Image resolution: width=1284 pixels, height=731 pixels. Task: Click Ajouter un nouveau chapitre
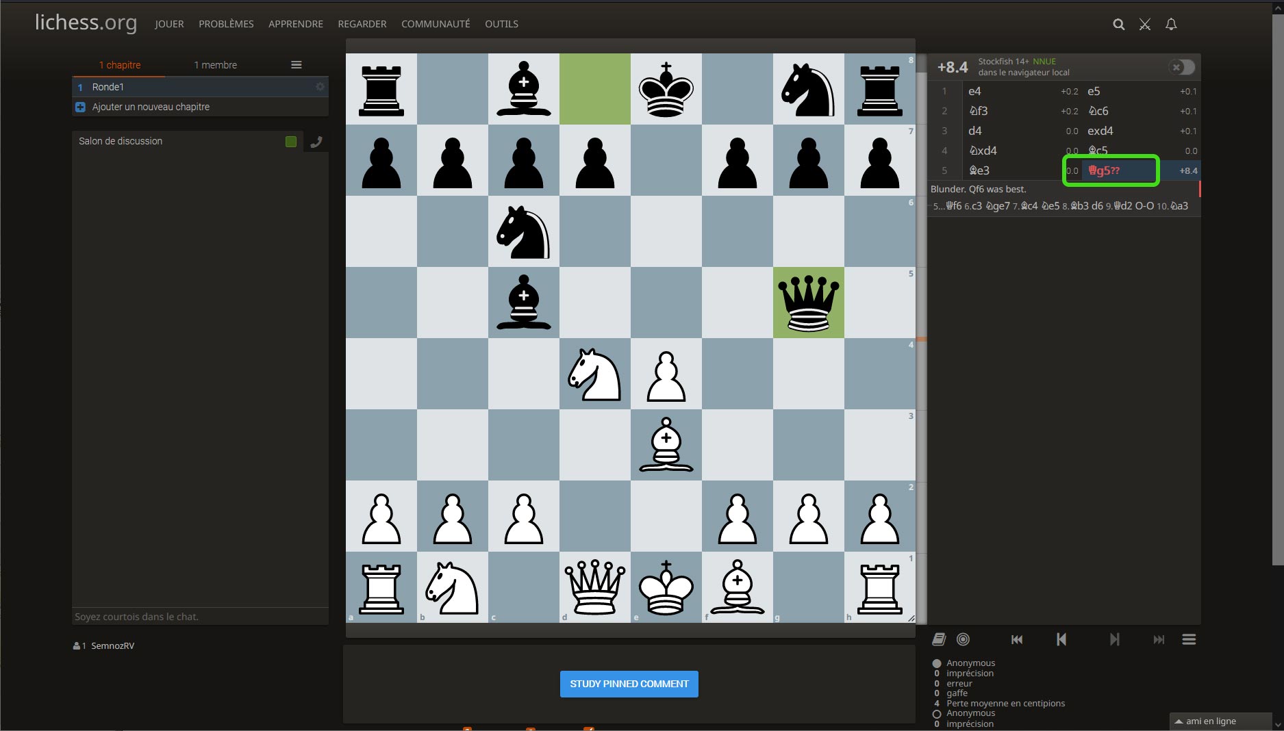(151, 107)
